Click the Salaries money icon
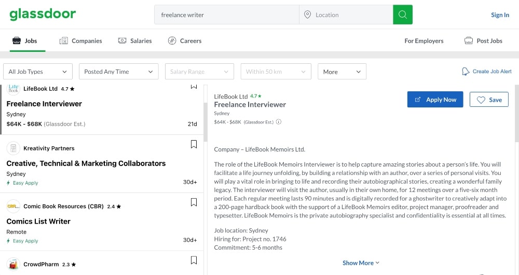Viewport: 519px width, 275px height. 122,40
